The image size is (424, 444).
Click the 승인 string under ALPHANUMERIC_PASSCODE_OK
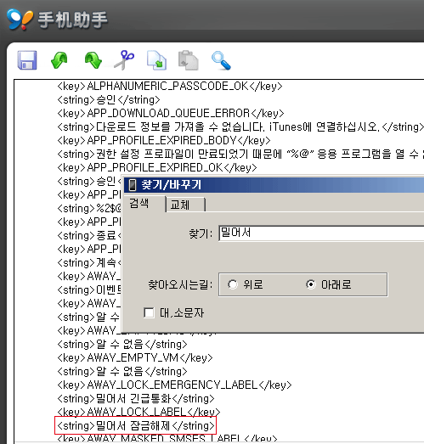[x=109, y=99]
